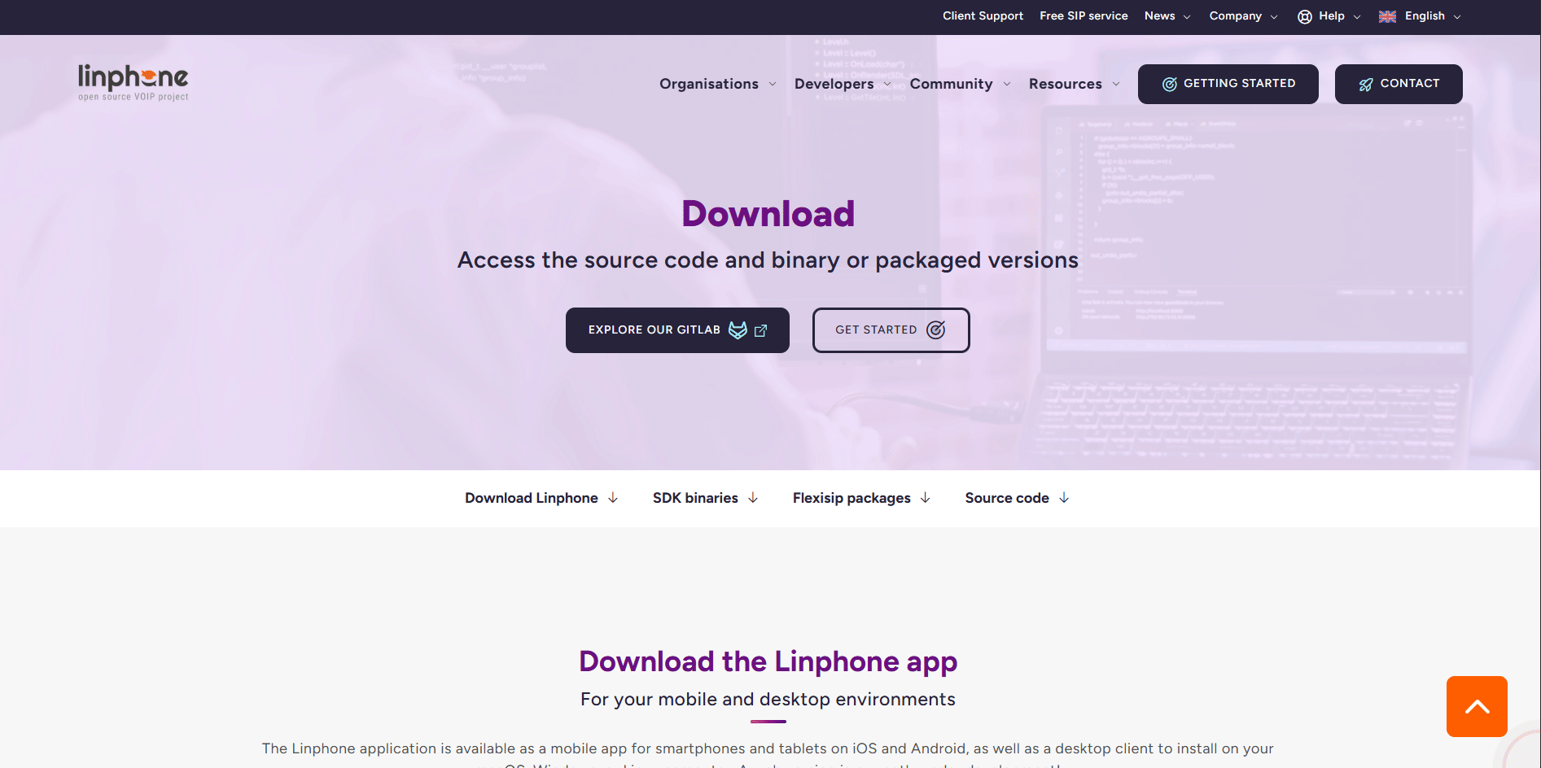
Task: Click the Help lifebuoy icon
Action: pyautogui.click(x=1305, y=16)
